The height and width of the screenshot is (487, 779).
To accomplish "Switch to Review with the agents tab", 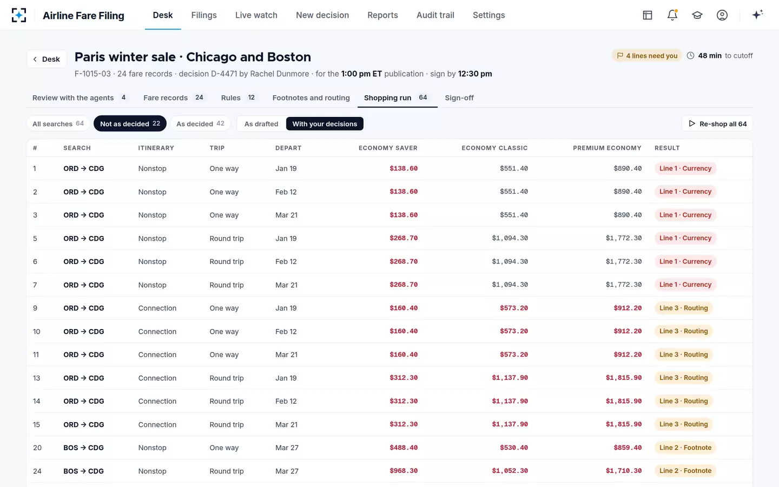I will point(80,98).
